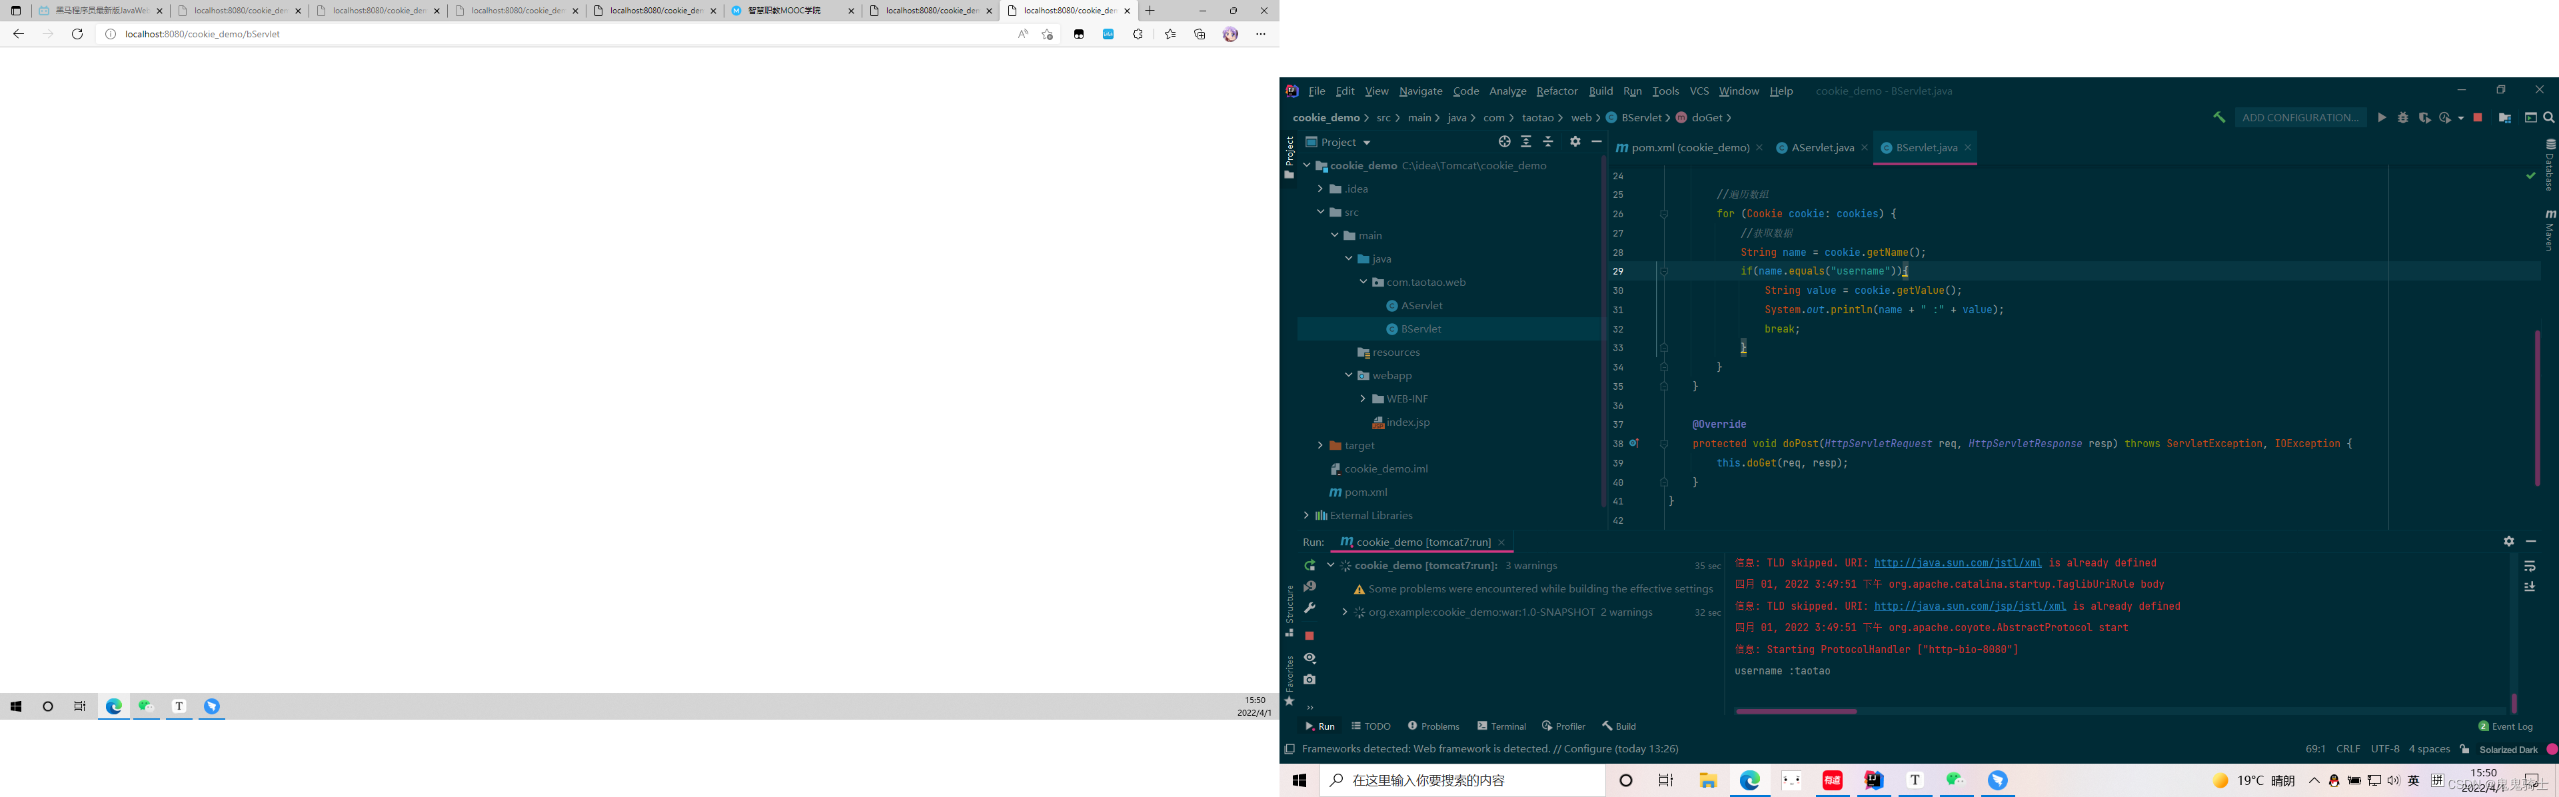Open link http://java.sun.com/jstl/xml in console
The image size is (2559, 797).
[1957, 564]
